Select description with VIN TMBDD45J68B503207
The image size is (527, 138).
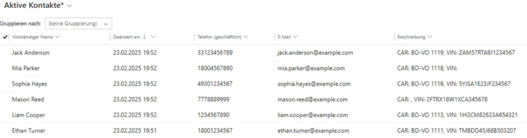pyautogui.click(x=456, y=131)
